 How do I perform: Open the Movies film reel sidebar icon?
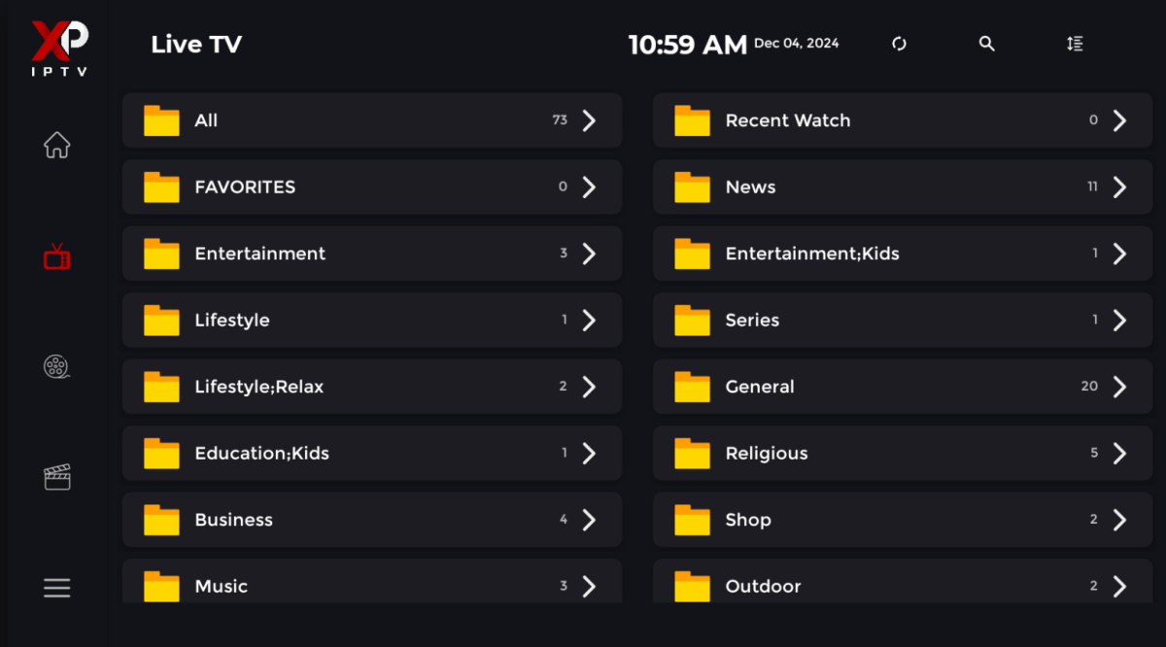(x=56, y=366)
